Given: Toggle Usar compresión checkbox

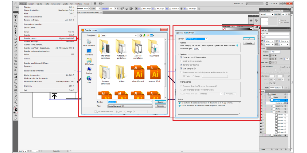Looking at the screenshot, I should [x=181, y=69].
